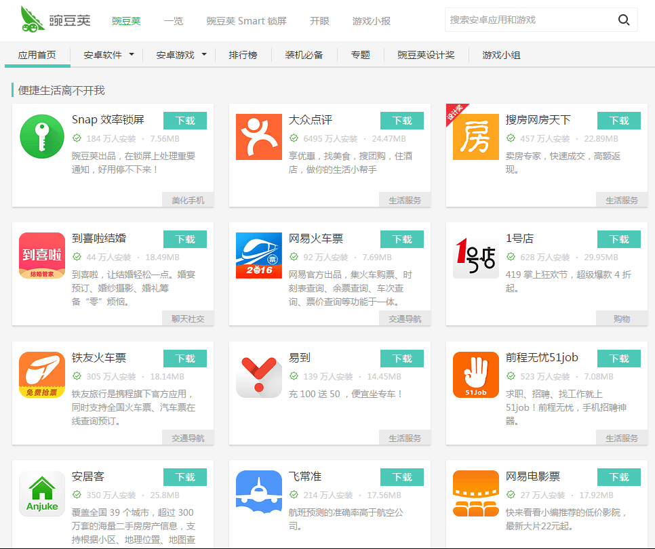Open the 游戏小组 tab

pos(501,55)
